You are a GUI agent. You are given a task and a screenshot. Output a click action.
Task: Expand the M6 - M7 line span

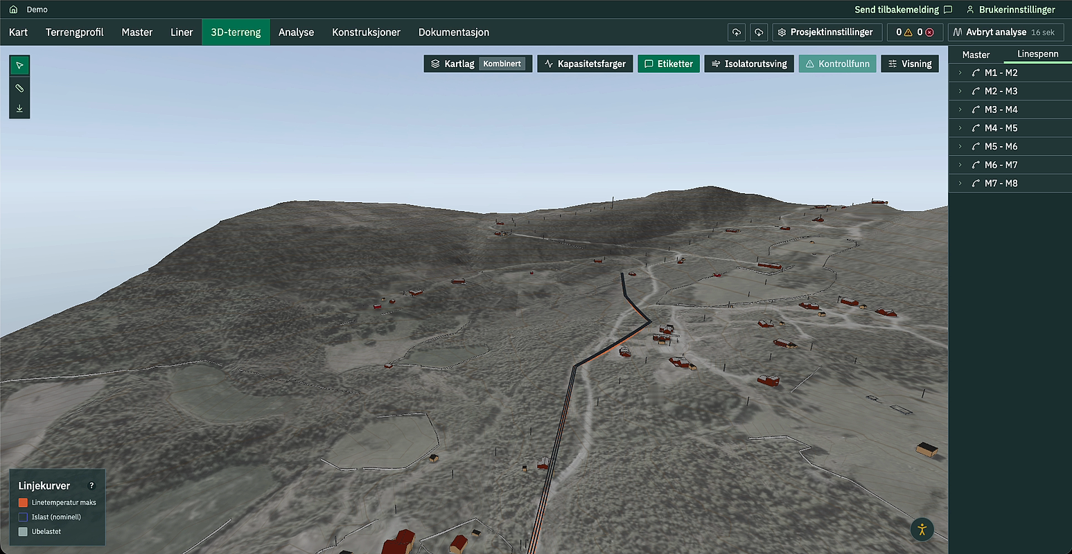[960, 165]
